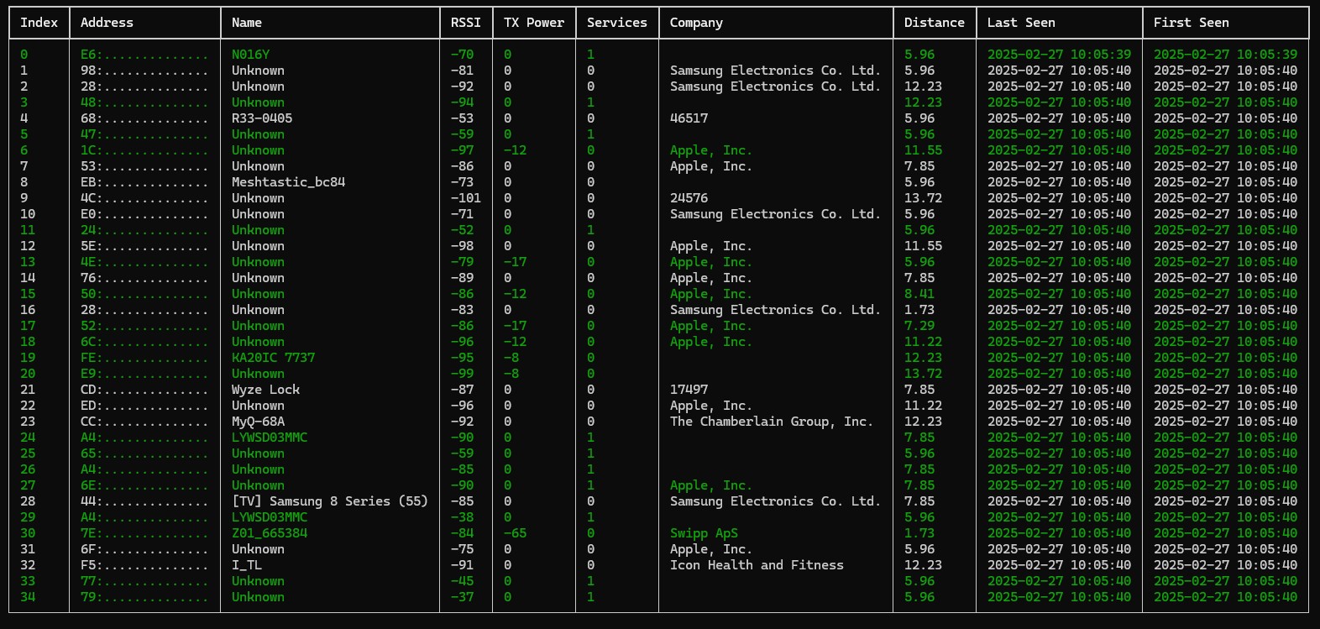This screenshot has width=1320, height=629.
Task: Click the Last Seen column header
Action: click(1021, 23)
